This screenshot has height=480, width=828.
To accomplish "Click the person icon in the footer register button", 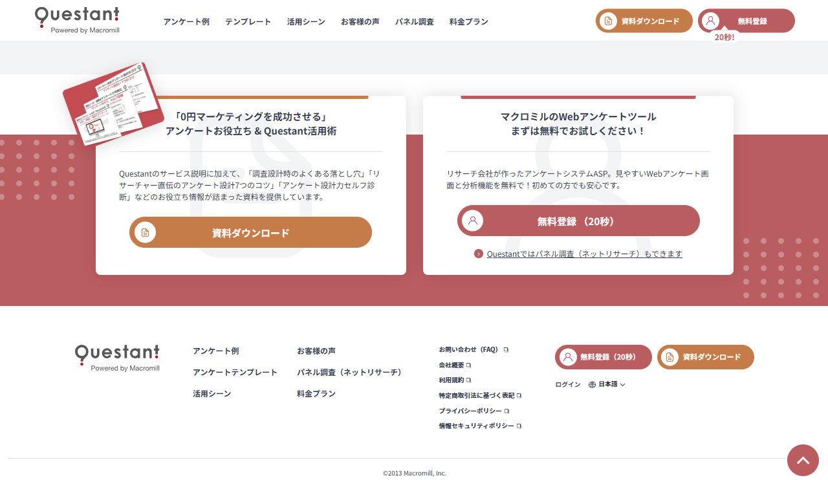I will (x=568, y=357).
